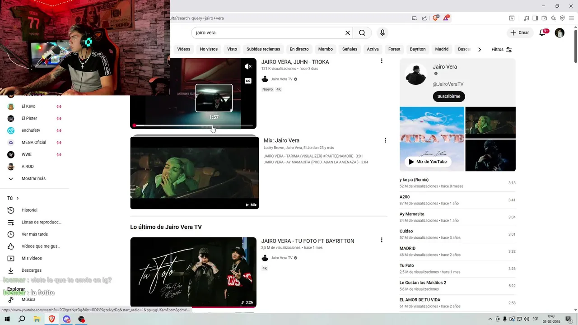
Task: Open Jairo Vera TV channel under TROKA
Action: point(281,79)
